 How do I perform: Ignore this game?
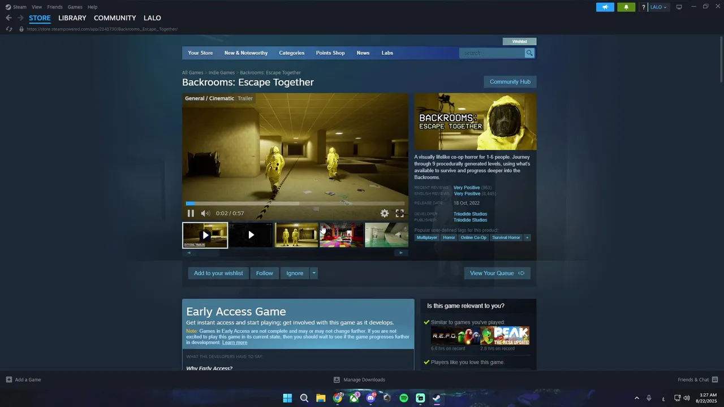point(295,273)
